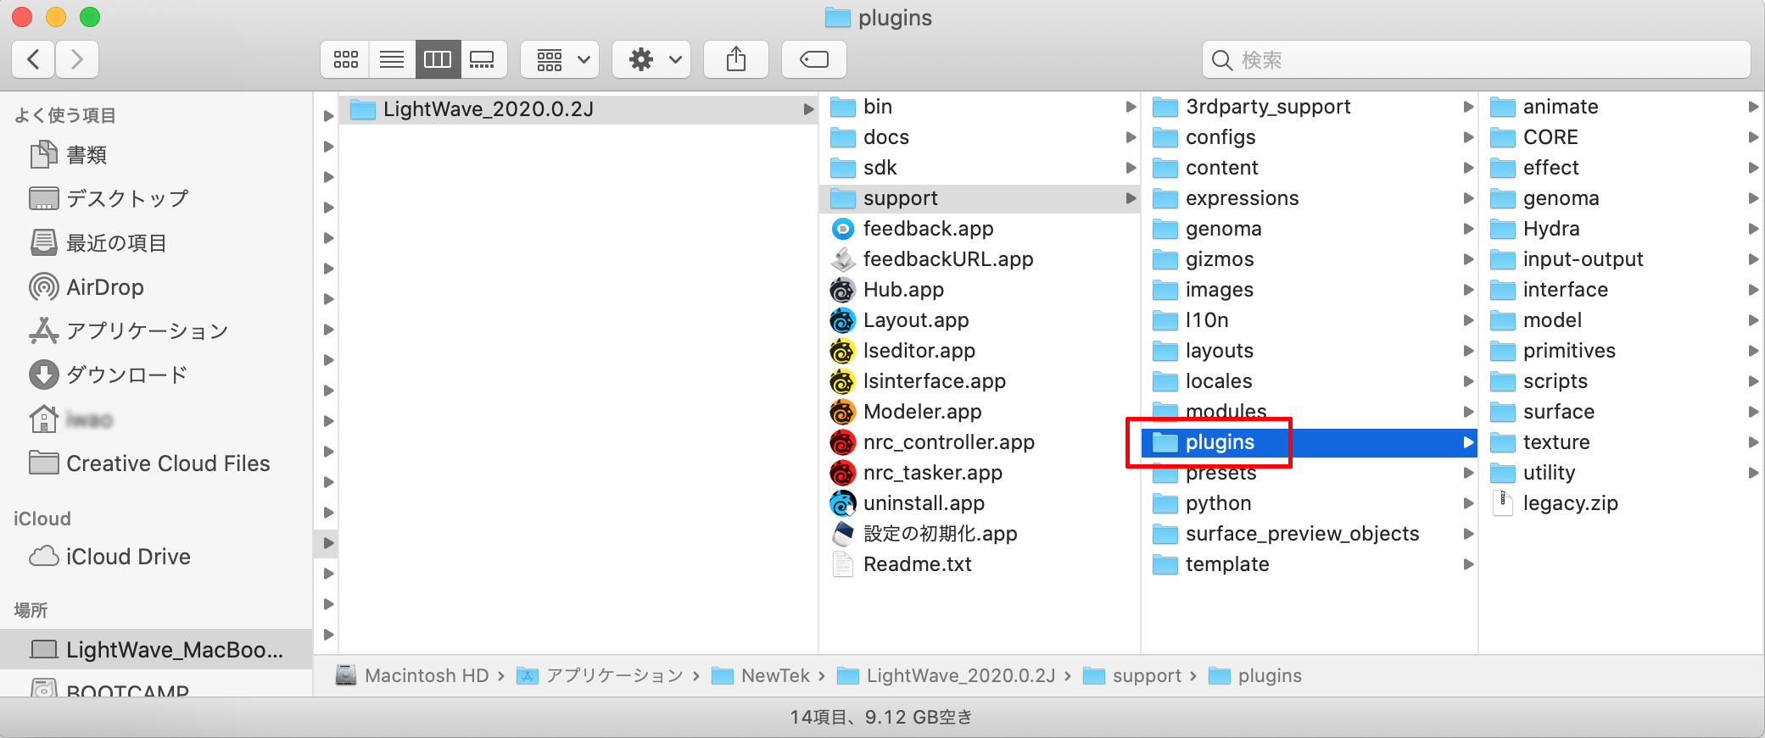This screenshot has height=738, width=1765.
Task: Open the group-by arrangement dropdown
Action: click(561, 59)
